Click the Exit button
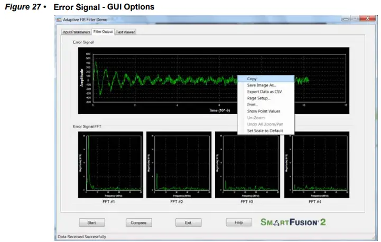This screenshot has height=242, width=381. (x=188, y=222)
